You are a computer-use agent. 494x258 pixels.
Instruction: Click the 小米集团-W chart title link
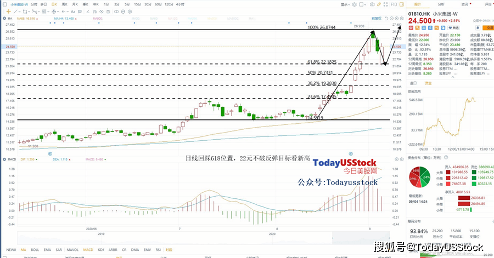pos(19,4)
